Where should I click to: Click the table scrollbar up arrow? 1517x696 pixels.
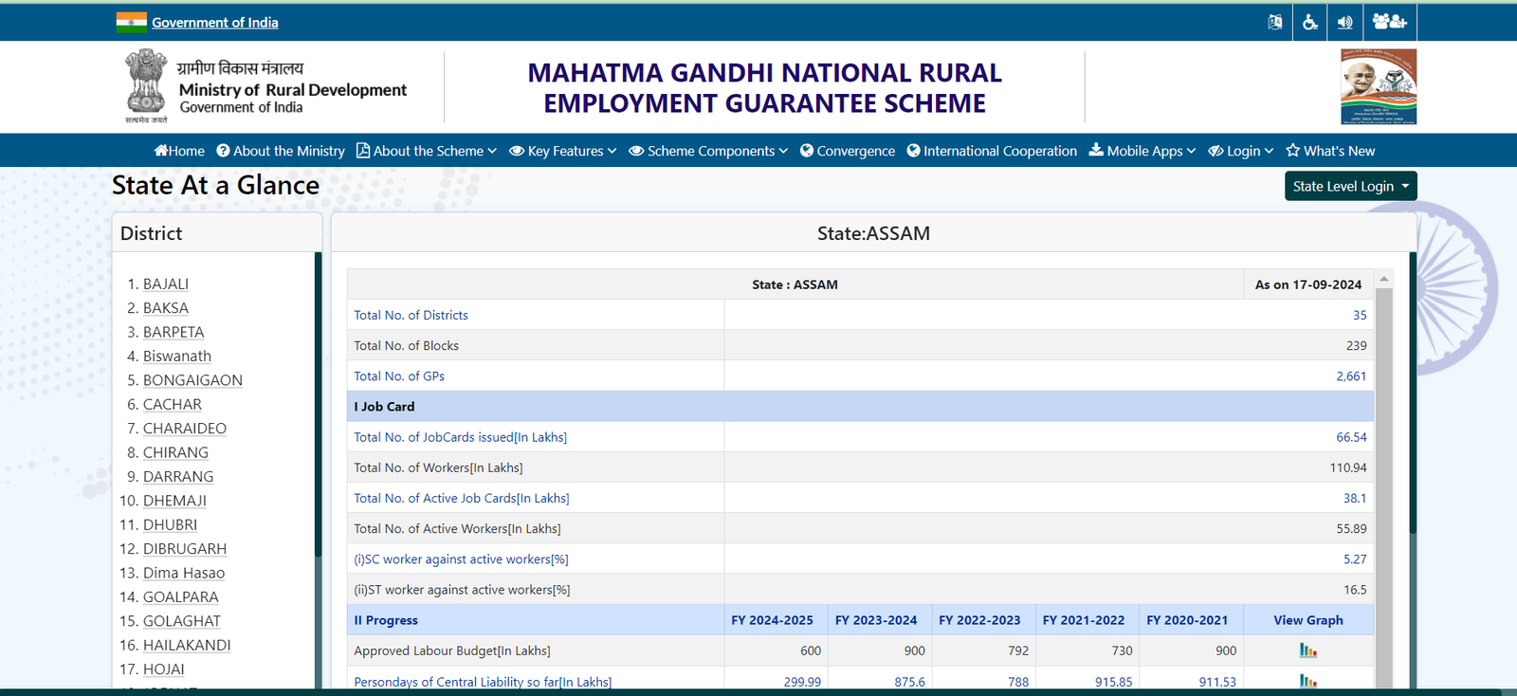click(x=1384, y=279)
